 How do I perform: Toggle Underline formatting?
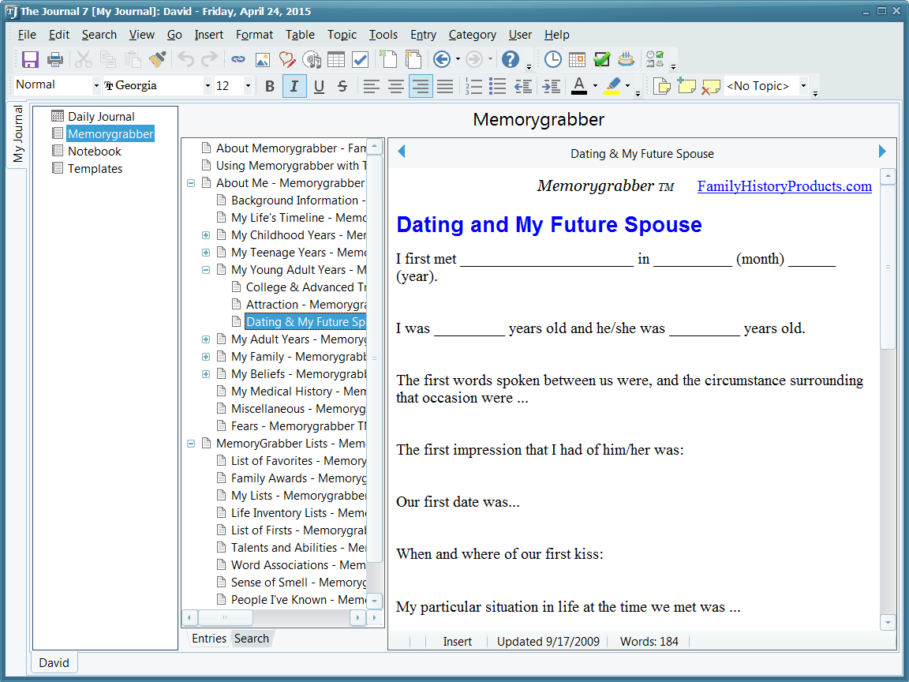coord(319,86)
